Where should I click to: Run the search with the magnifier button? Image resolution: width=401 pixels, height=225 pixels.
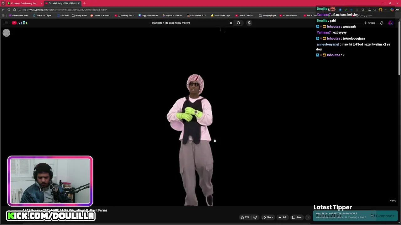[238, 23]
